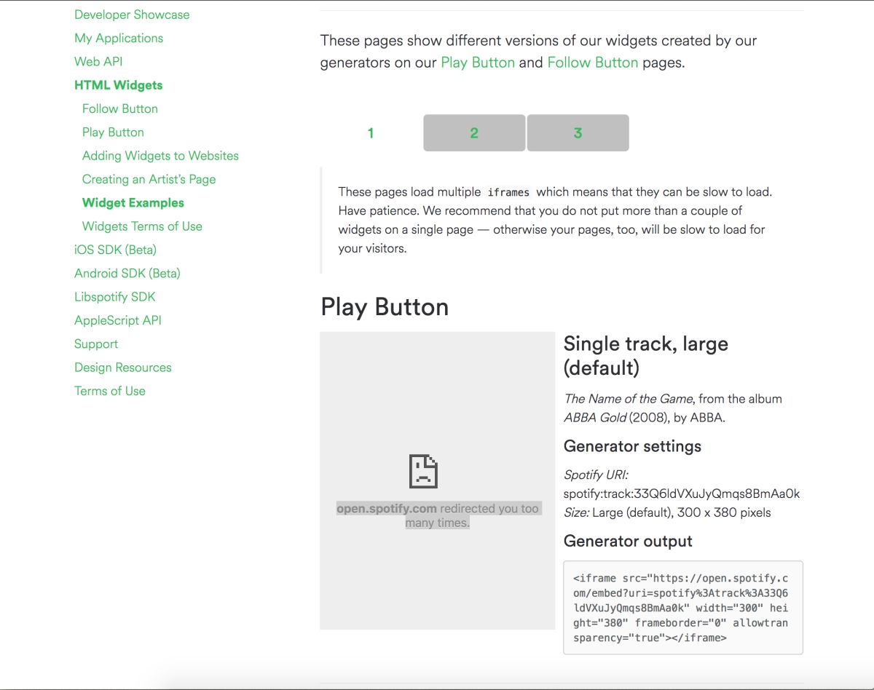Open Widgets Terms of Use link
The height and width of the screenshot is (690, 874).
[x=142, y=226]
